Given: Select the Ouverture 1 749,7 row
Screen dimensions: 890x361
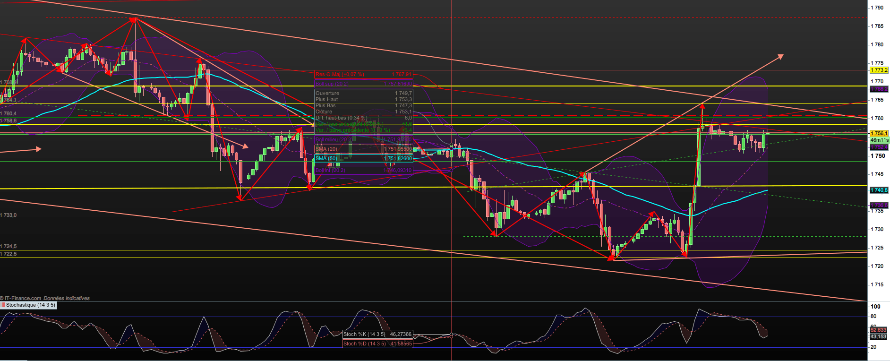Looking at the screenshot, I should click(364, 94).
